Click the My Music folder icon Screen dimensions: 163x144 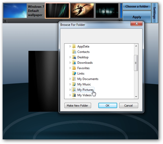pos(74,84)
